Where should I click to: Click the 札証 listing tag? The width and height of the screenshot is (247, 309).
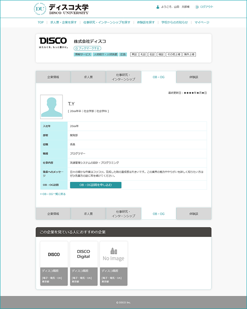tap(143, 54)
